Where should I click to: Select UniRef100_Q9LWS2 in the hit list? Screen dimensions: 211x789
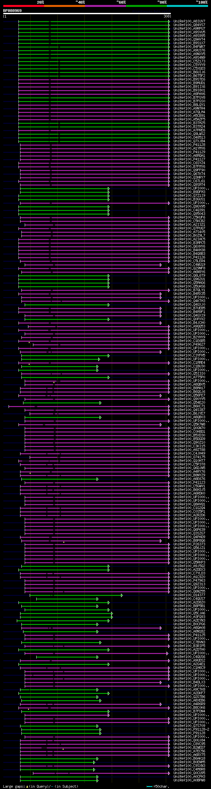(x=189, y=134)
